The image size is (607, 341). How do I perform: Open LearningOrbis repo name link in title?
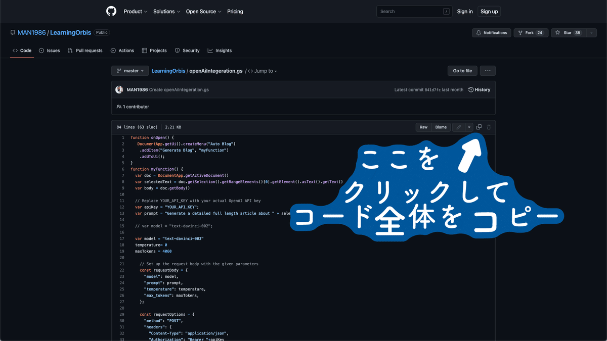click(x=70, y=32)
